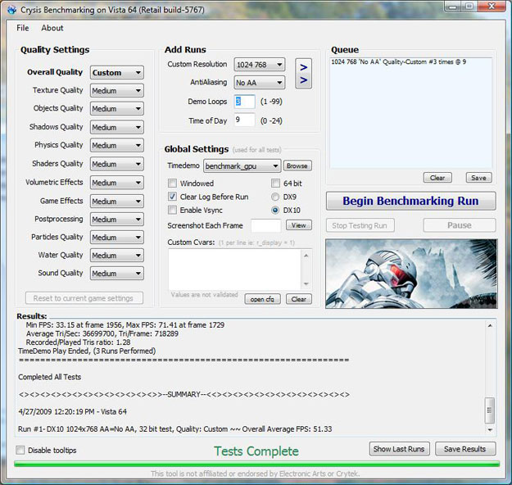The image size is (512, 485).
Task: Clear the Queue list
Action: 437,178
